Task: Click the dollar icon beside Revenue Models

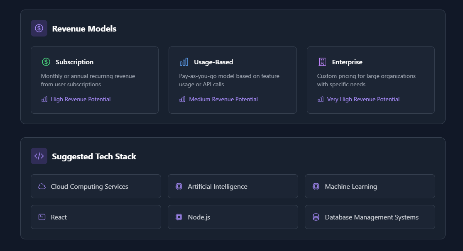Action: point(39,28)
